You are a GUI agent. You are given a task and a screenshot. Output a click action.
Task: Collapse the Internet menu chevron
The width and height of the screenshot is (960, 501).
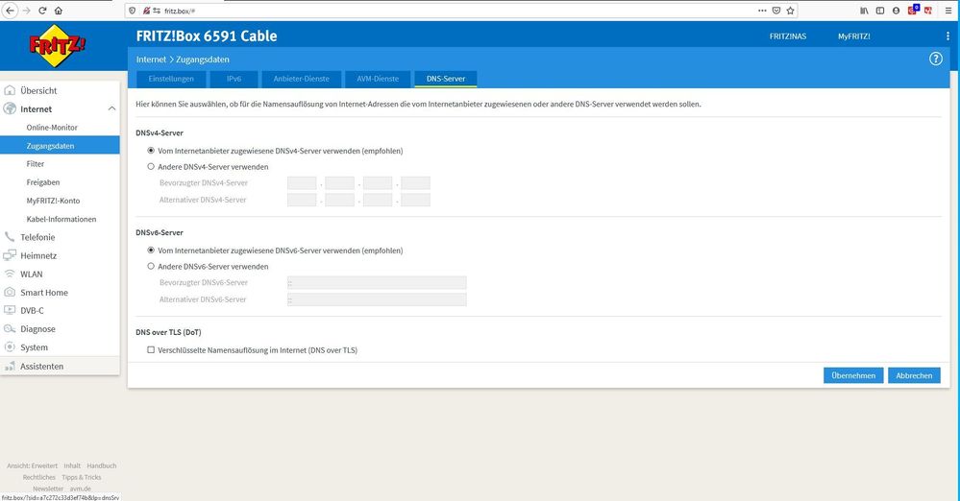tap(111, 108)
